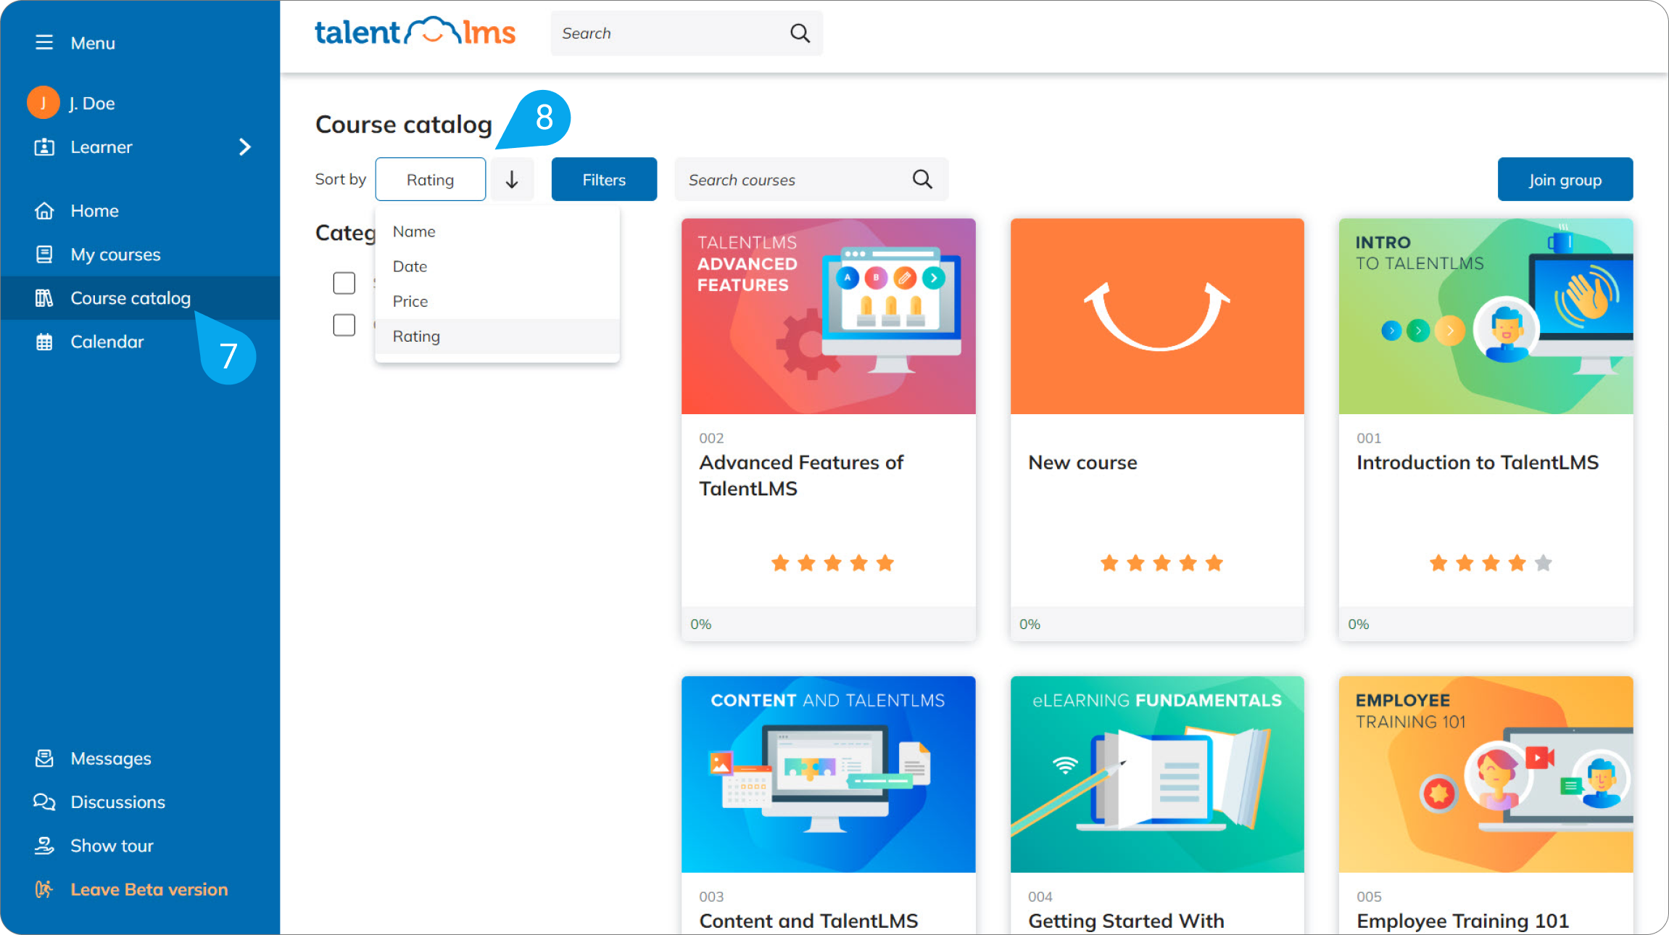Open the Sort by Rating dropdown
Screen dimensions: 1669x935
[x=431, y=179]
